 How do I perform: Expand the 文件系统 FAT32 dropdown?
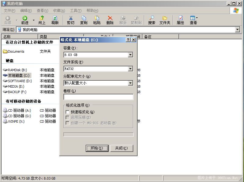click(x=131, y=69)
